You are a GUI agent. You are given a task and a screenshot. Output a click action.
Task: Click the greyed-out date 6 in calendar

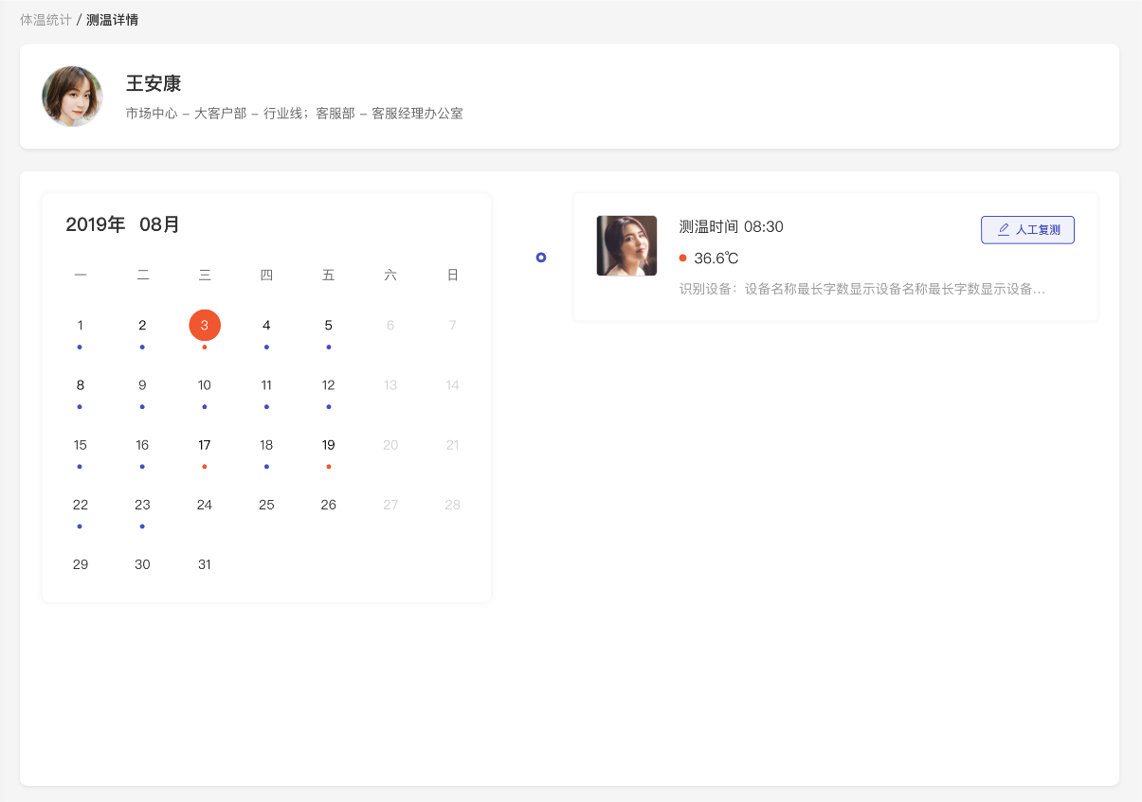click(390, 325)
